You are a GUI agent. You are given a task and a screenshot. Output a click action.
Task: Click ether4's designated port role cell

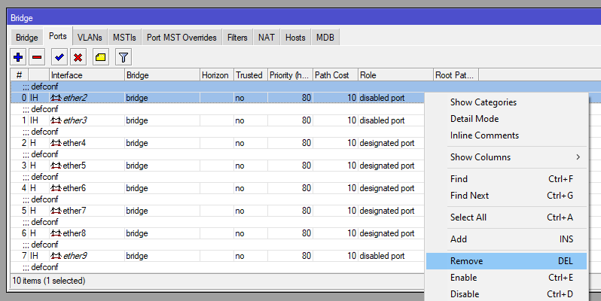pos(387,143)
